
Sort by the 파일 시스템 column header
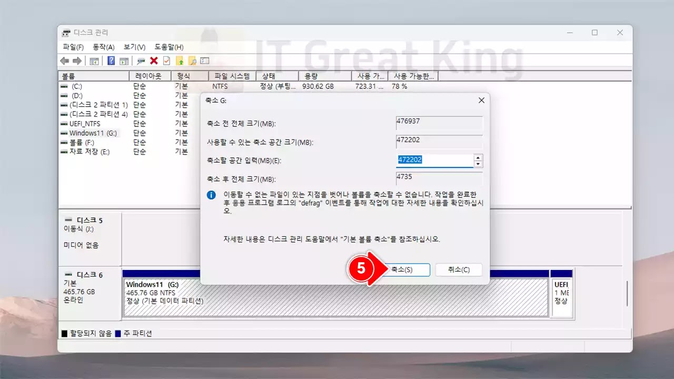coord(232,76)
